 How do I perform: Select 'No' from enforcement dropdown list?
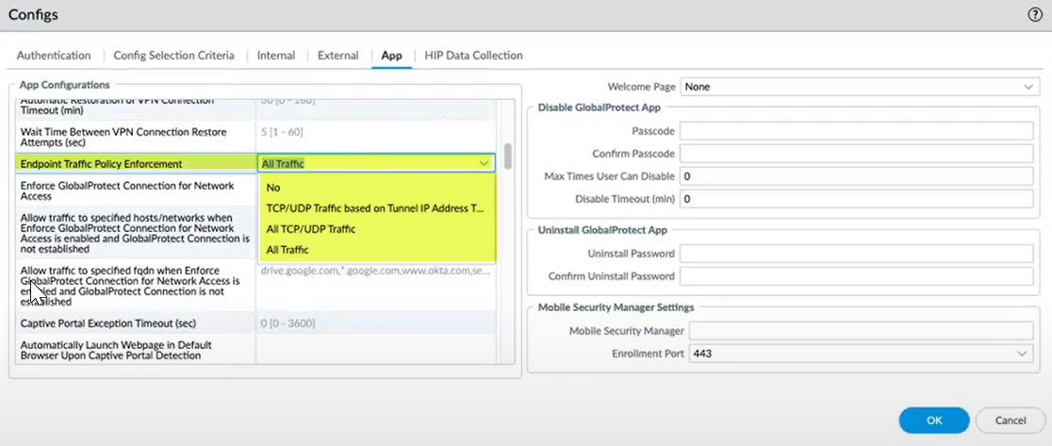(273, 188)
